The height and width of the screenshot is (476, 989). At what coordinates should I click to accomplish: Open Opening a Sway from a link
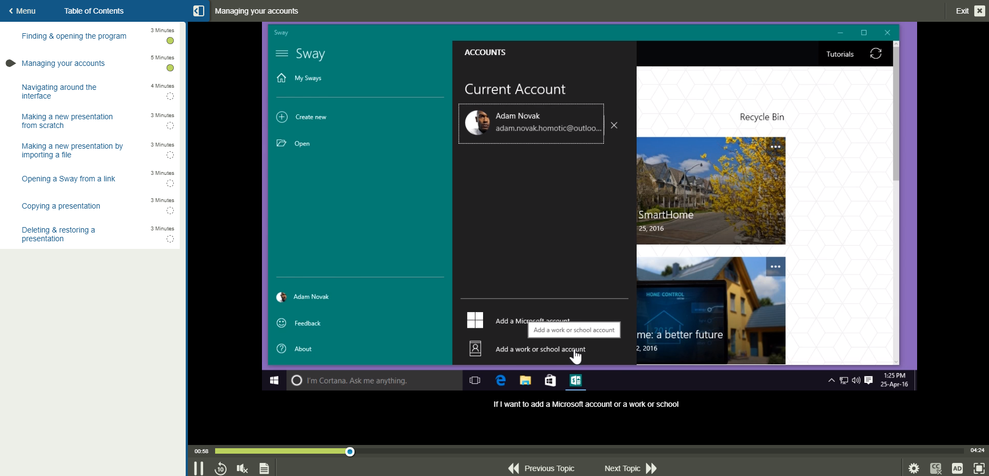coord(69,179)
